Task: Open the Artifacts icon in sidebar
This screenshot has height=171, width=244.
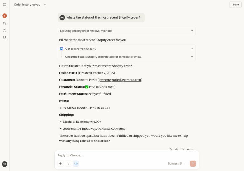Action: pos(4,38)
